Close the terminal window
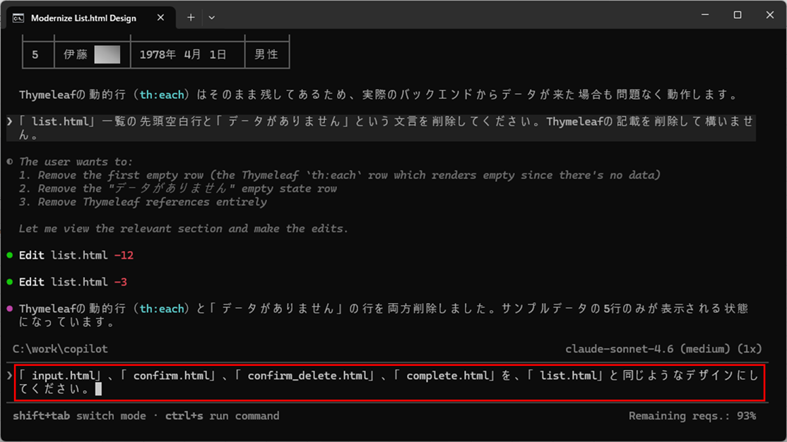787x442 pixels. point(769,16)
